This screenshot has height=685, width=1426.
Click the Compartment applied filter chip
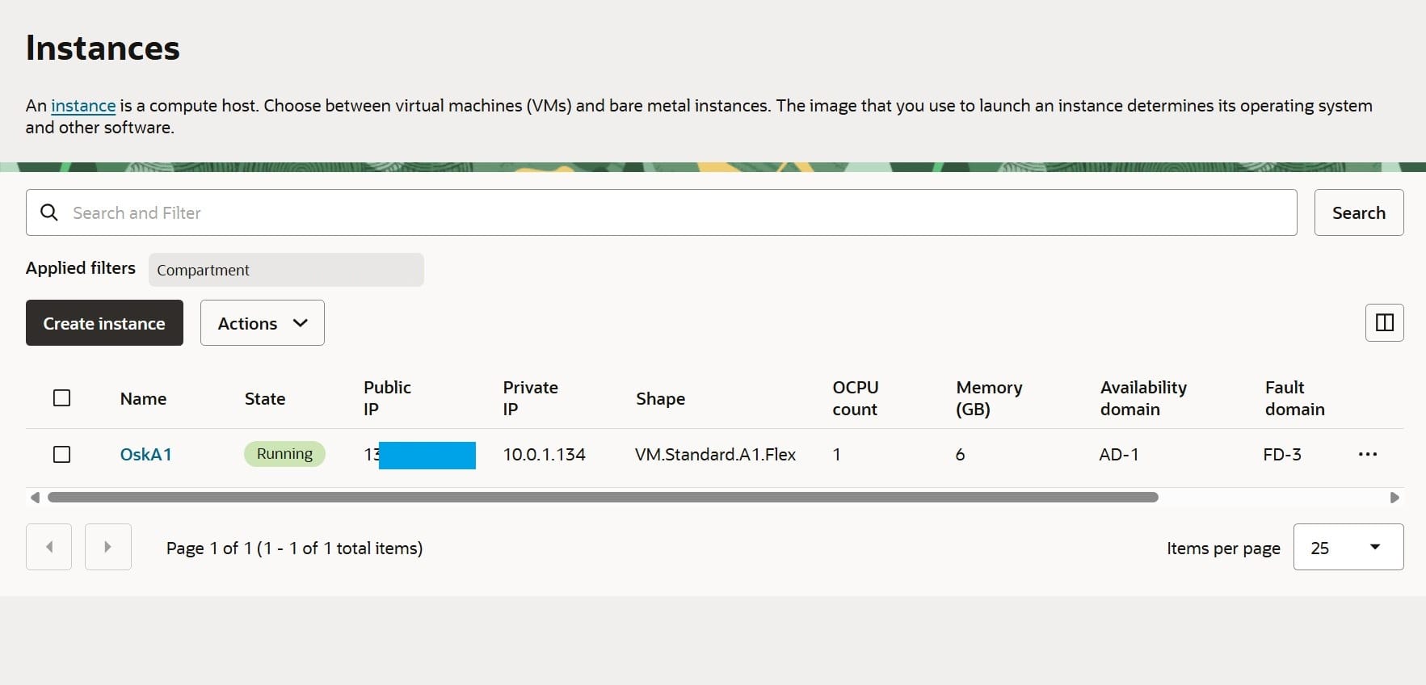click(x=285, y=270)
